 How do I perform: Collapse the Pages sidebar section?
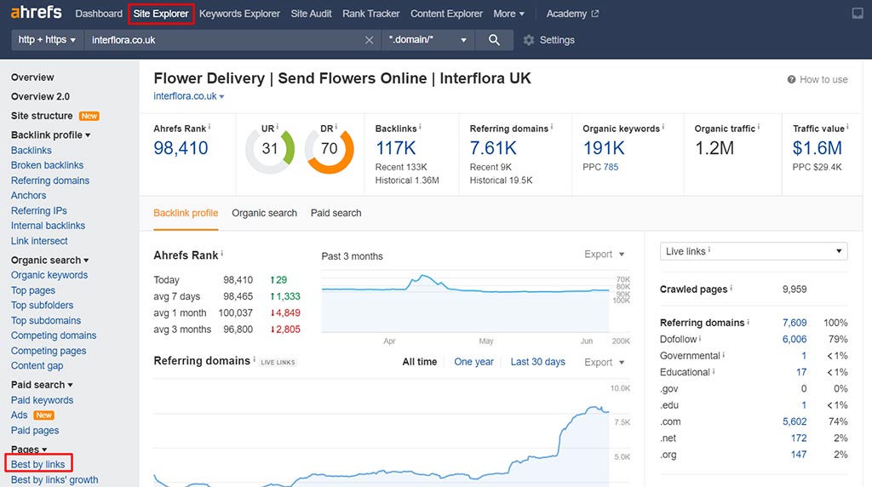point(29,450)
